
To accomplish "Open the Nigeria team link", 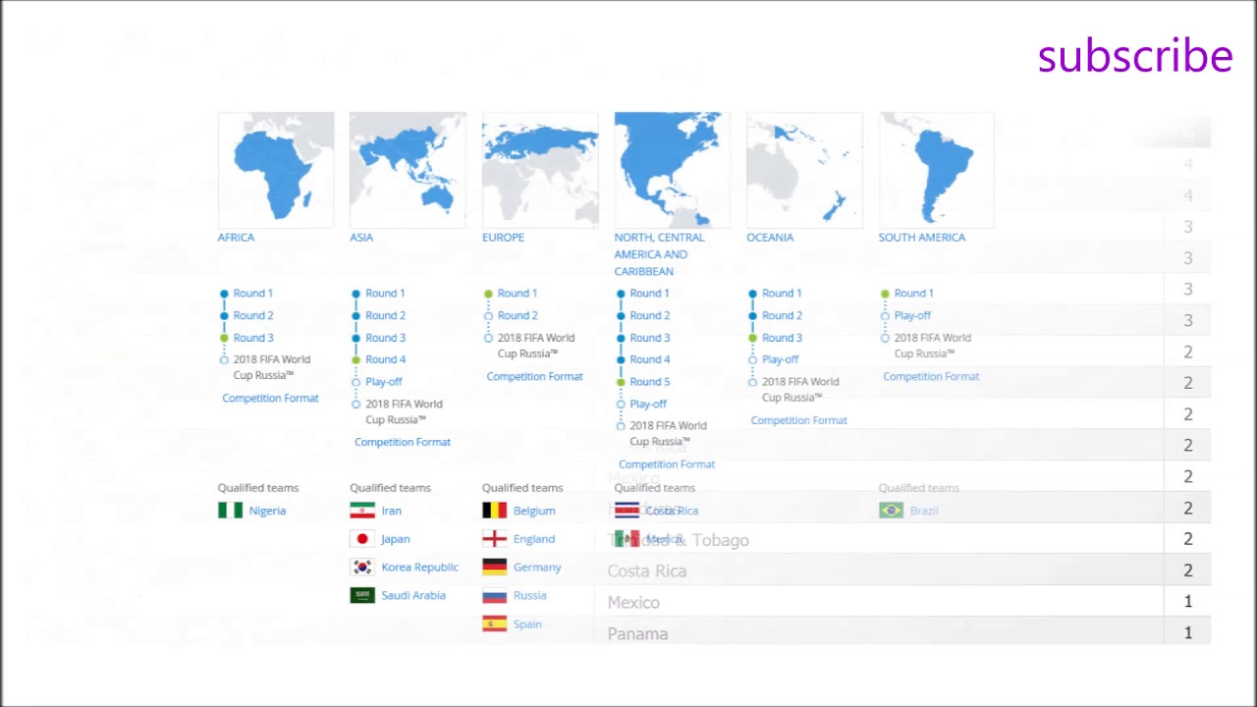I will point(267,511).
